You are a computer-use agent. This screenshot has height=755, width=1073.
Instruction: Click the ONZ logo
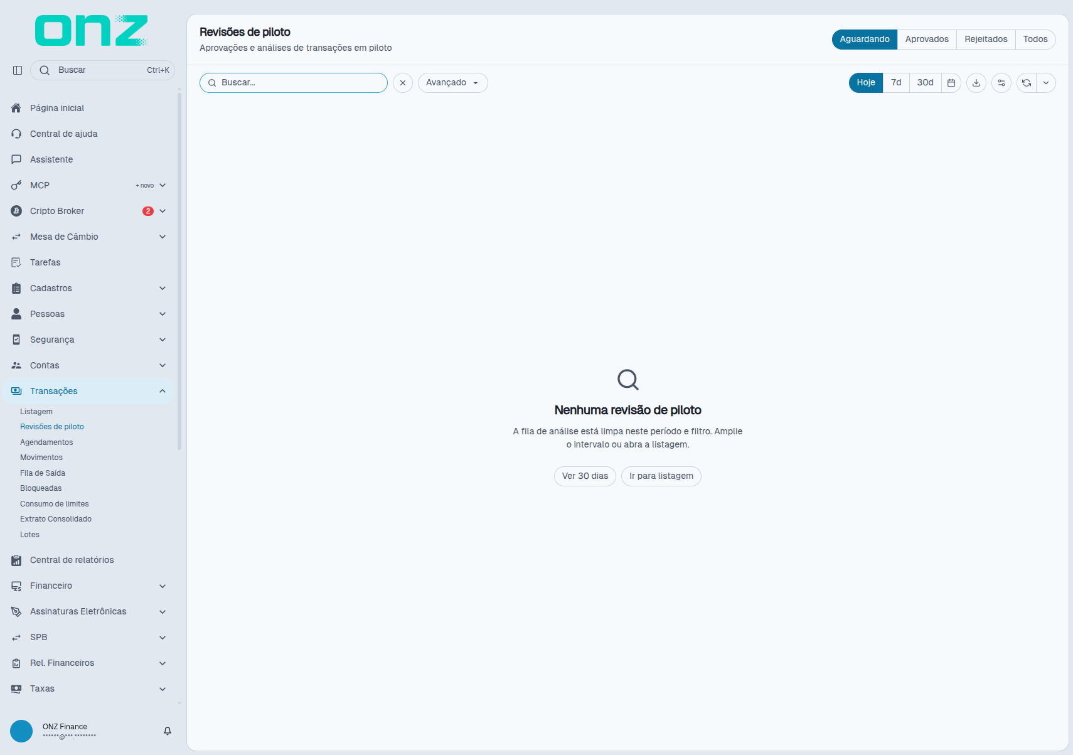tap(92, 31)
